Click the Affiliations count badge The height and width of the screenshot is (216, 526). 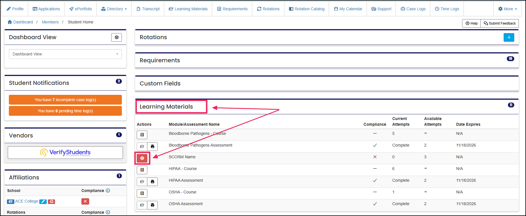click(119, 176)
